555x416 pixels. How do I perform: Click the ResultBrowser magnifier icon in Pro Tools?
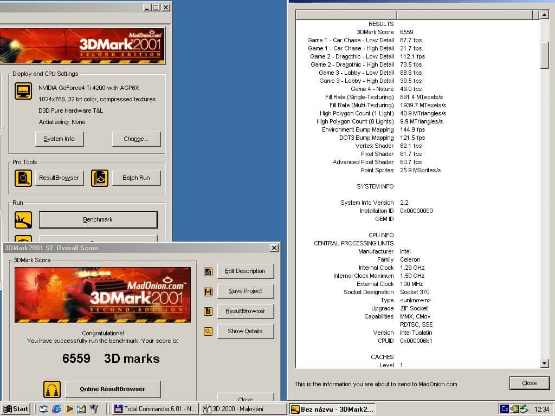tap(23, 178)
